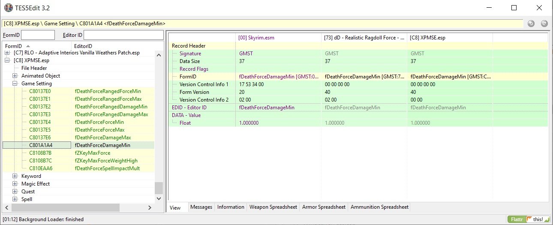Open the Information tab
553x225 pixels.
[231, 207]
